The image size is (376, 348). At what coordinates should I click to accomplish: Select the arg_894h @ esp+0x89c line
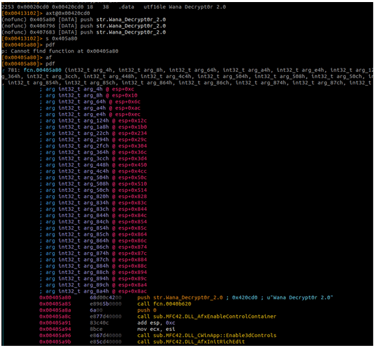(93, 279)
